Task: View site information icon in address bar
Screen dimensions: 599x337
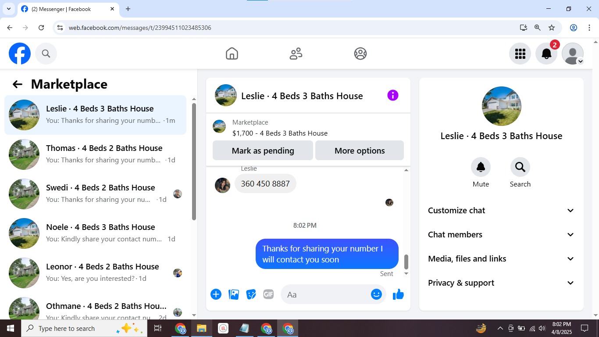Action: [61, 28]
